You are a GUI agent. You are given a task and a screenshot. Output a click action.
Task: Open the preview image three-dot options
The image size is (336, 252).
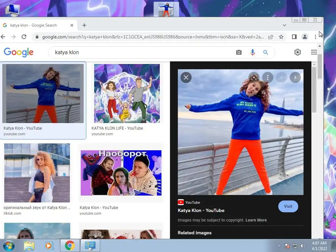tap(268, 77)
